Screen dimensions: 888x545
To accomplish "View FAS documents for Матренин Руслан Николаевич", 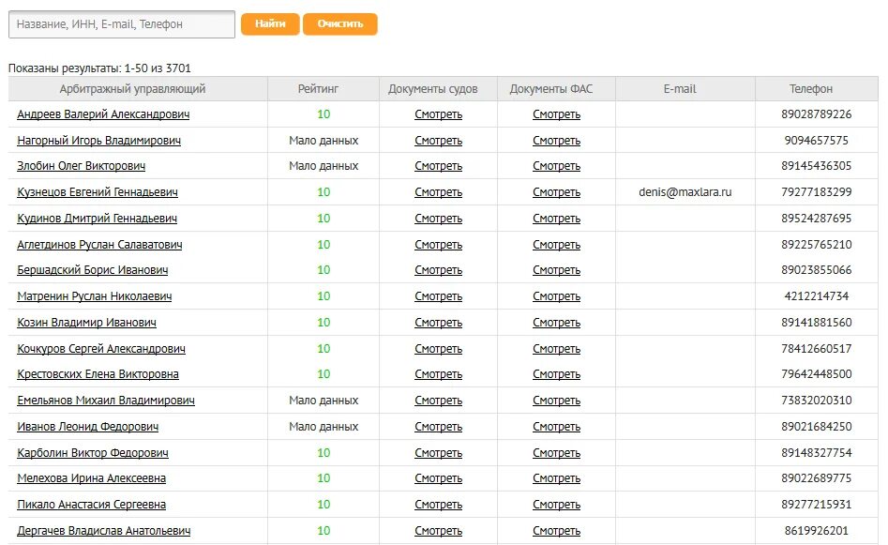I will tap(556, 296).
